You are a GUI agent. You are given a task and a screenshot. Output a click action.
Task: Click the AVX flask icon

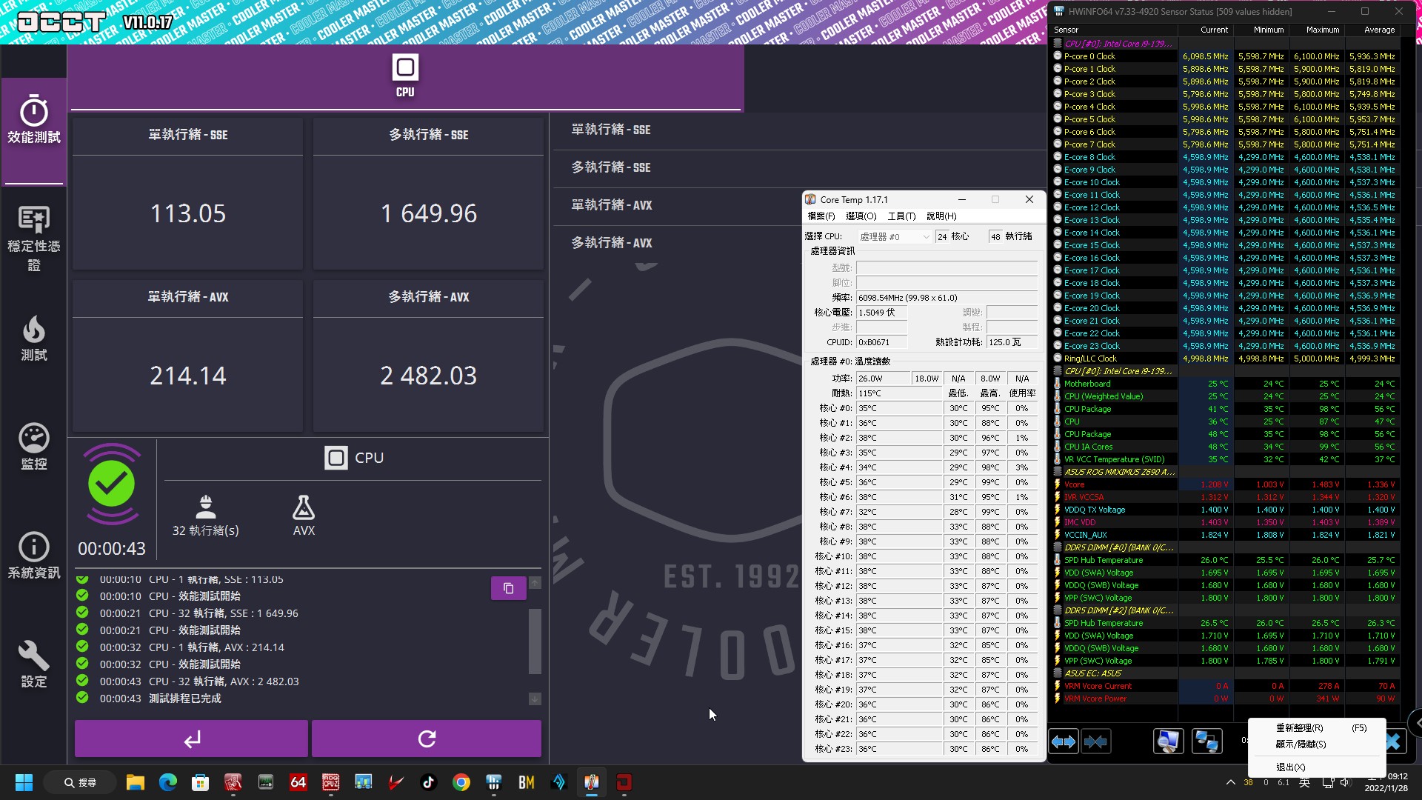click(304, 507)
